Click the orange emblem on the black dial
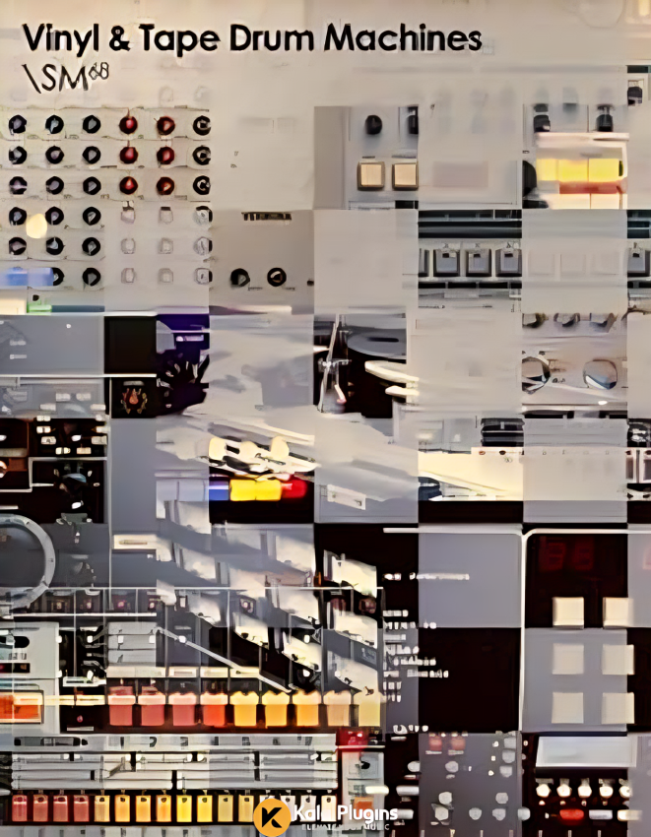 click(130, 401)
